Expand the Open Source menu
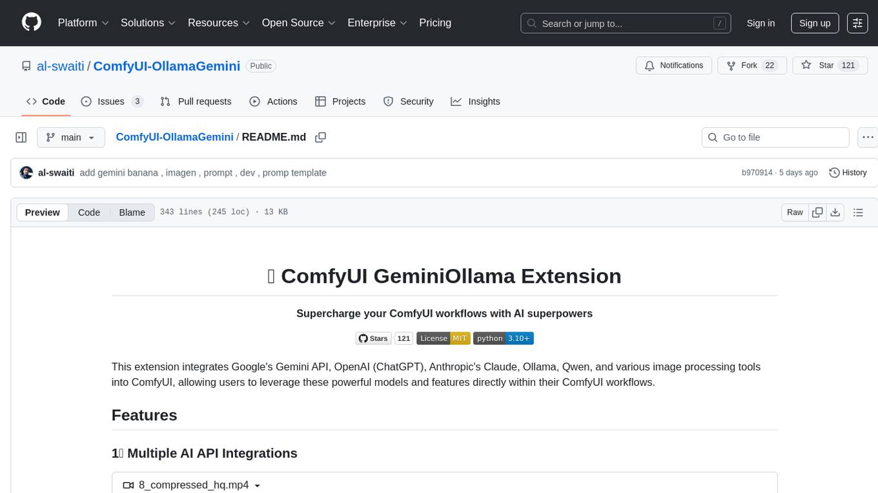The width and height of the screenshot is (878, 493). [x=298, y=23]
